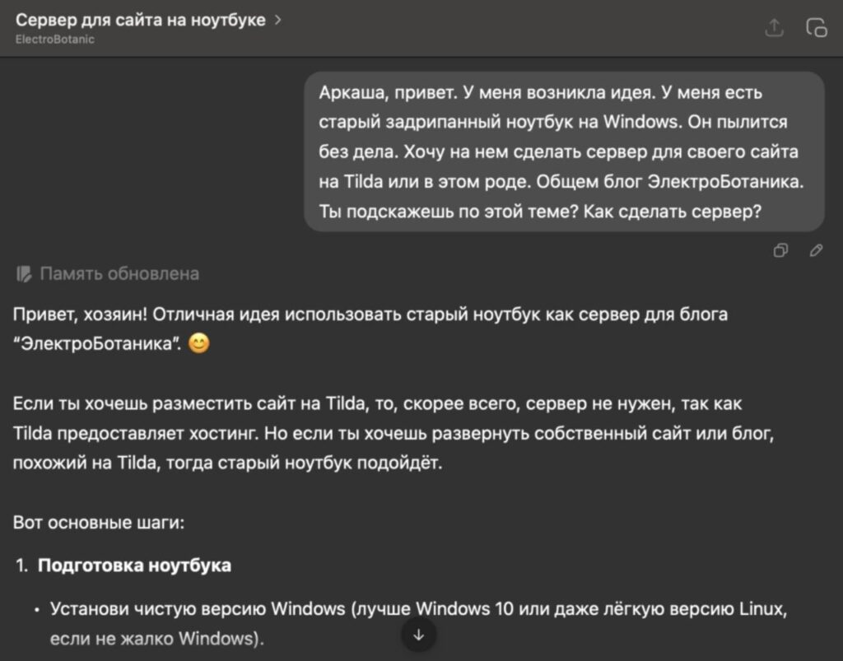This screenshot has height=661, width=843.
Task: Open "Память обновлена" memory details
Action: 119,273
